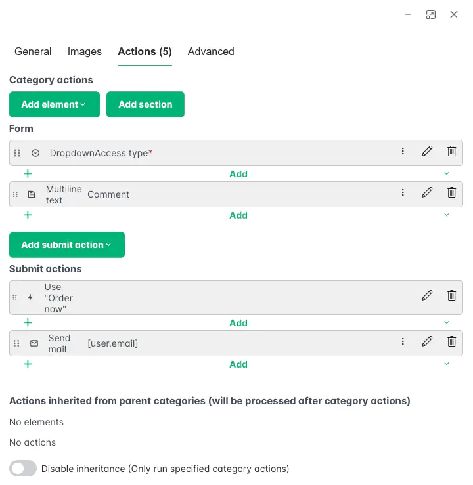Switch to the General tab
The image size is (473, 485).
click(x=33, y=51)
